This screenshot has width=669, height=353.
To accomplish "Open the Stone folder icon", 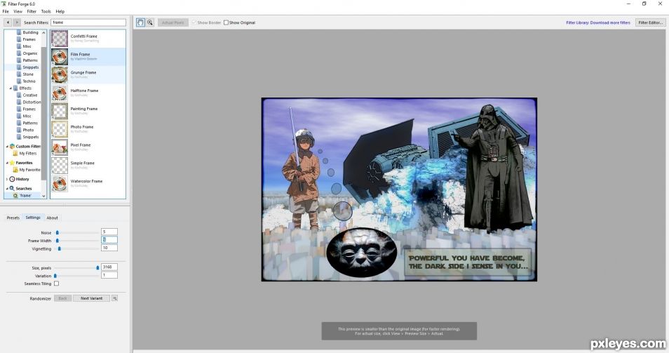I will [x=19, y=74].
